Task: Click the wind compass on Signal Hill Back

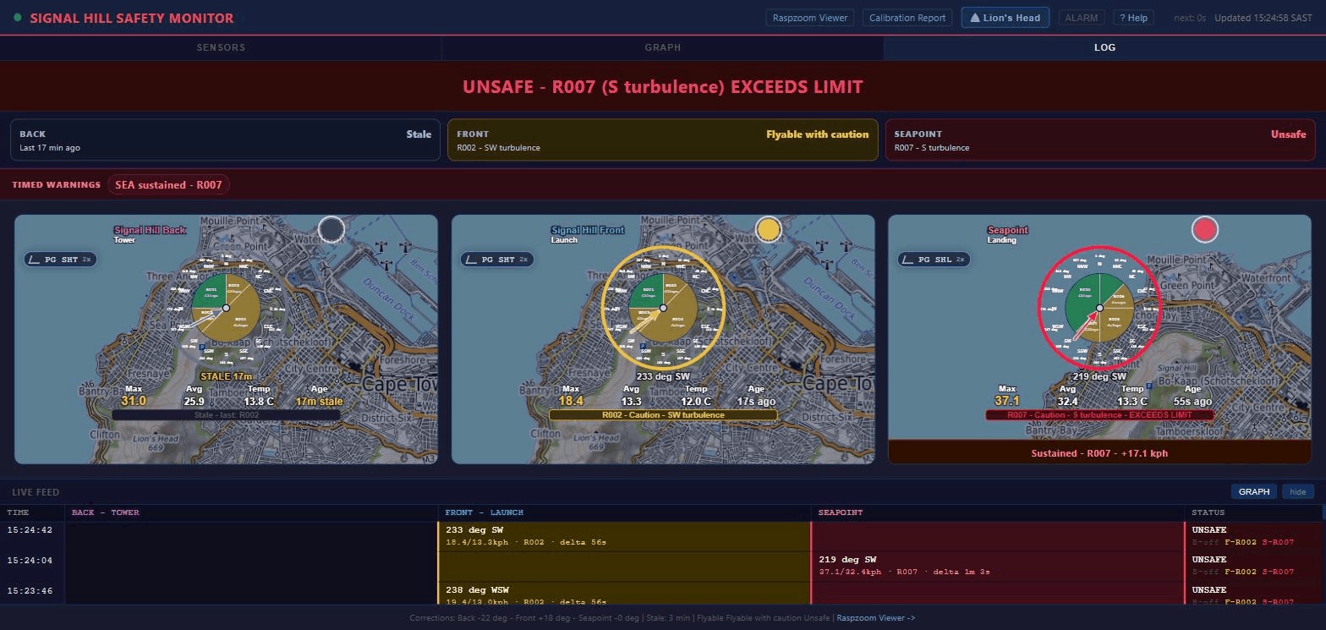Action: 226,308
